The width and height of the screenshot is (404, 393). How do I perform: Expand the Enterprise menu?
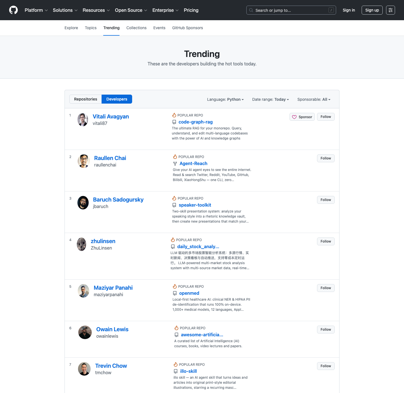(x=166, y=10)
